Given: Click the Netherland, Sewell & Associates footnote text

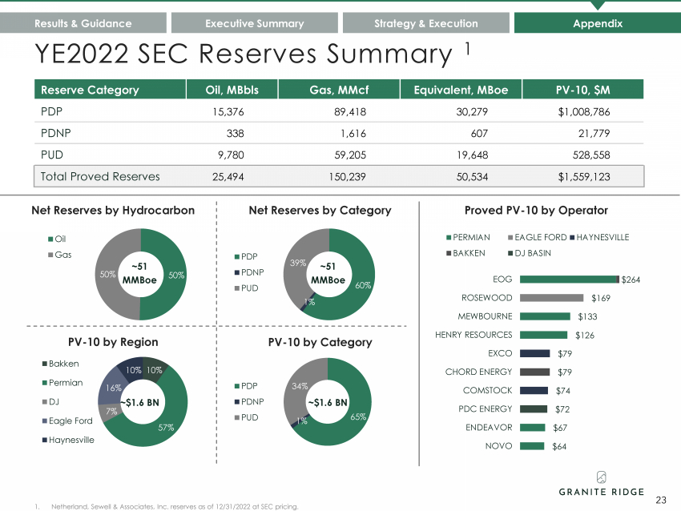Looking at the screenshot, I should tap(175, 507).
